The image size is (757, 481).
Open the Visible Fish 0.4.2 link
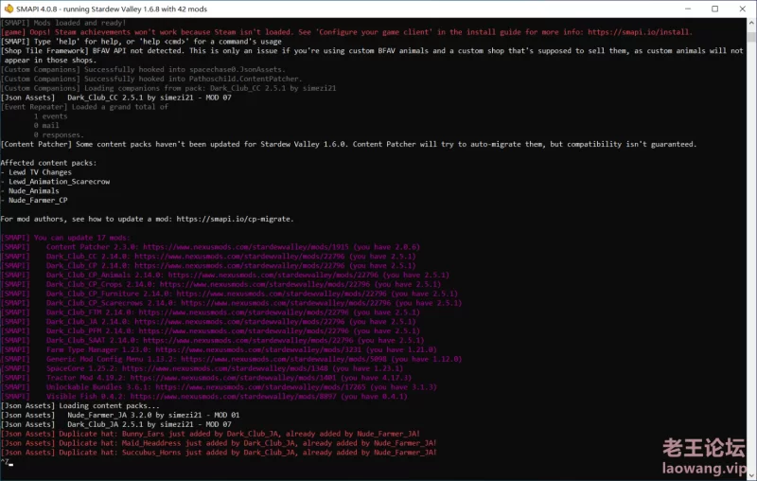tap(233, 397)
